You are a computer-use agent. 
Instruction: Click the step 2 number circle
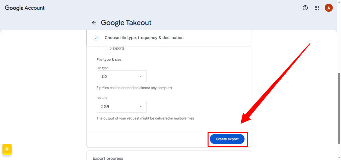coord(96,38)
